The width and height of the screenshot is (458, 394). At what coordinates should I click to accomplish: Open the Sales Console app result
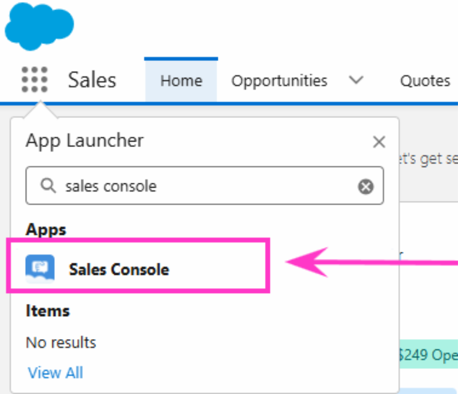(138, 266)
